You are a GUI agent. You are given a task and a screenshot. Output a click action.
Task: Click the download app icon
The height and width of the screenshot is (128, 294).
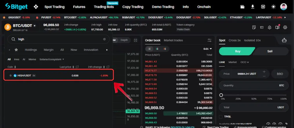(253, 7)
